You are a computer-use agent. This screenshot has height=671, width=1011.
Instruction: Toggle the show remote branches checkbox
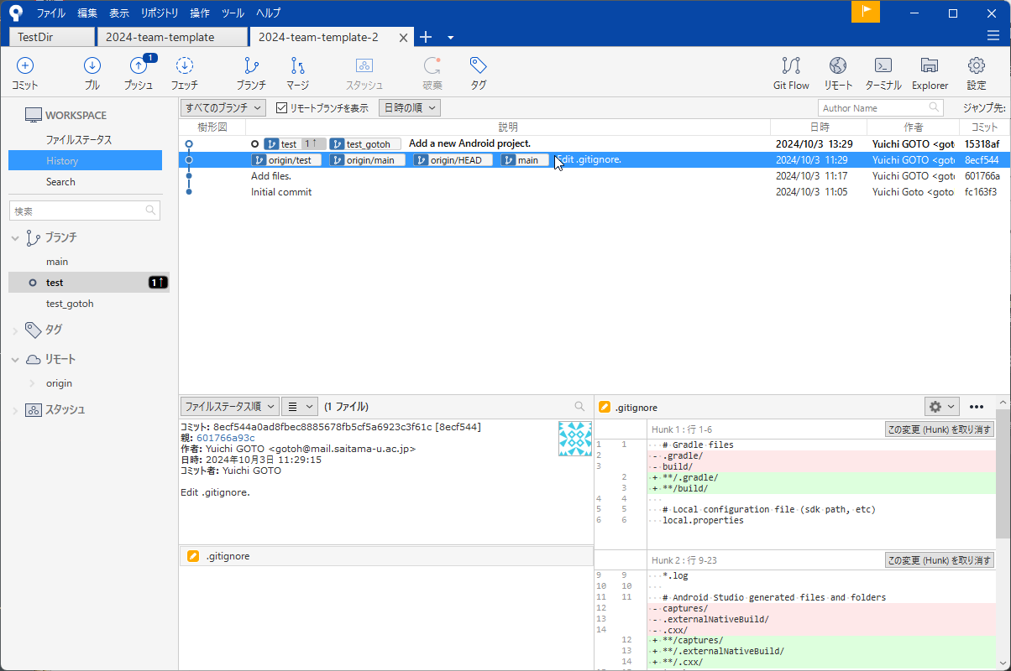281,107
